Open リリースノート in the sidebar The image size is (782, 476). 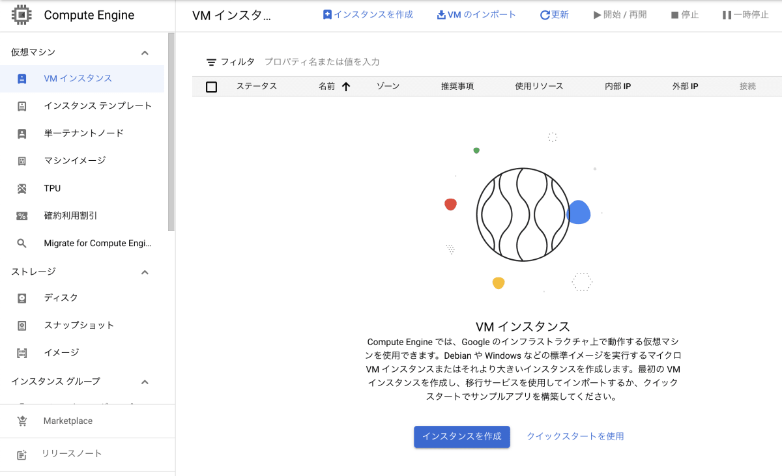tap(87, 455)
